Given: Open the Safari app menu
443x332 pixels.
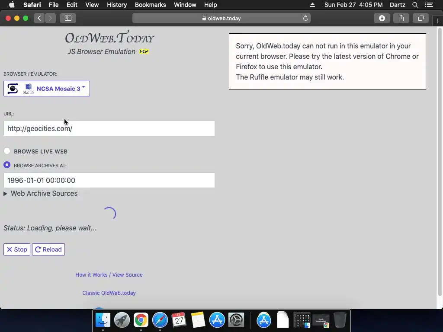Looking at the screenshot, I should click(x=32, y=5).
